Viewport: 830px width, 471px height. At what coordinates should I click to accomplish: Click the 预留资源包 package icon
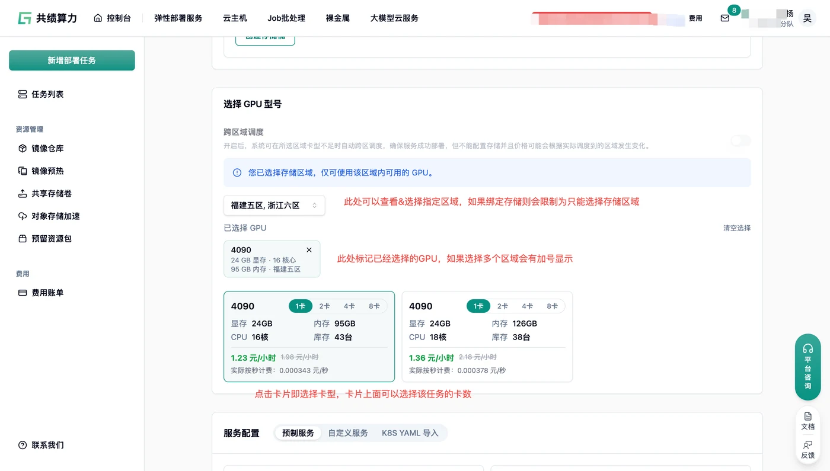point(23,239)
